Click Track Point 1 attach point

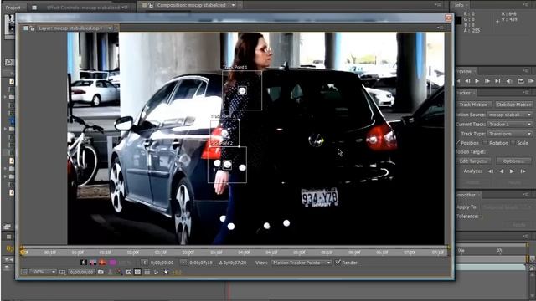(242, 90)
